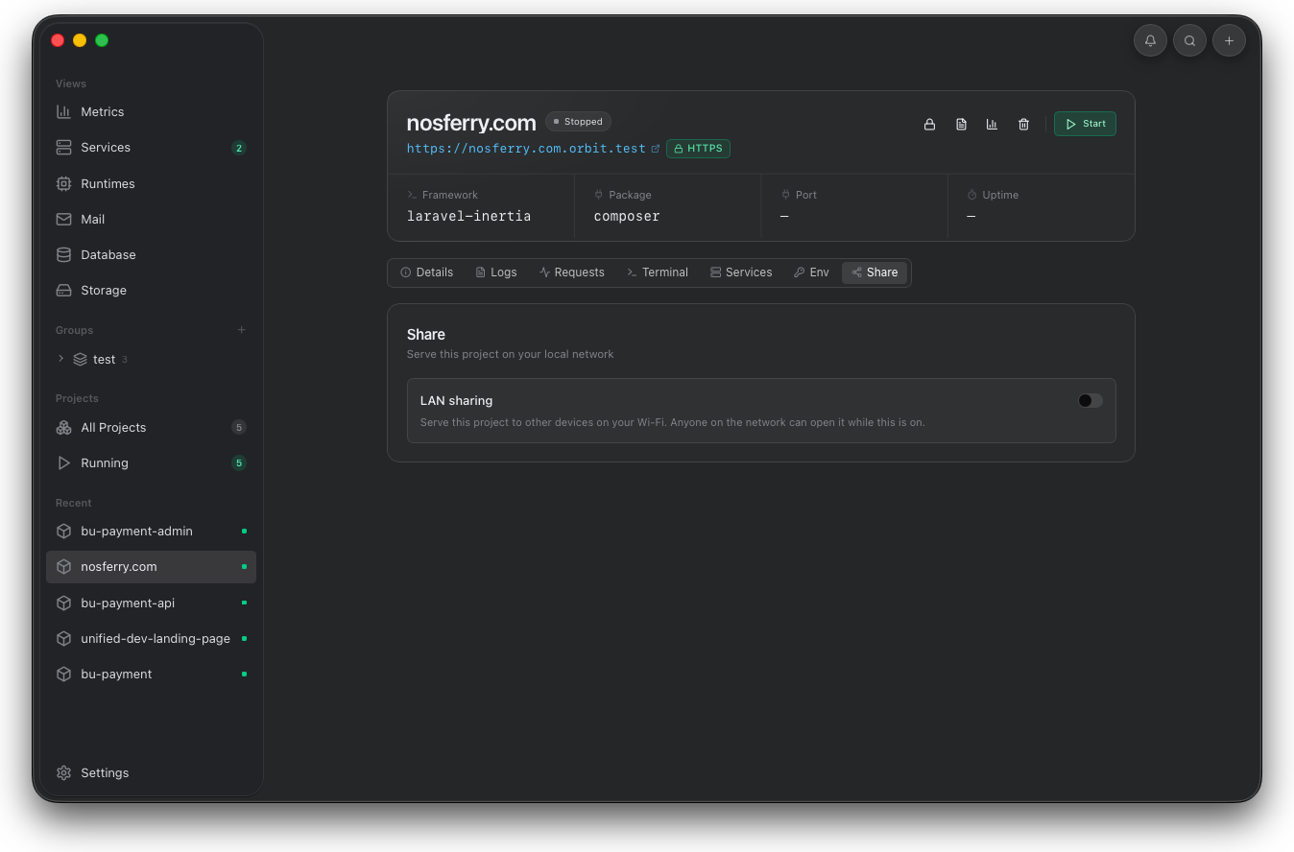
Task: Click the Uptime label
Action: coord(1000,195)
